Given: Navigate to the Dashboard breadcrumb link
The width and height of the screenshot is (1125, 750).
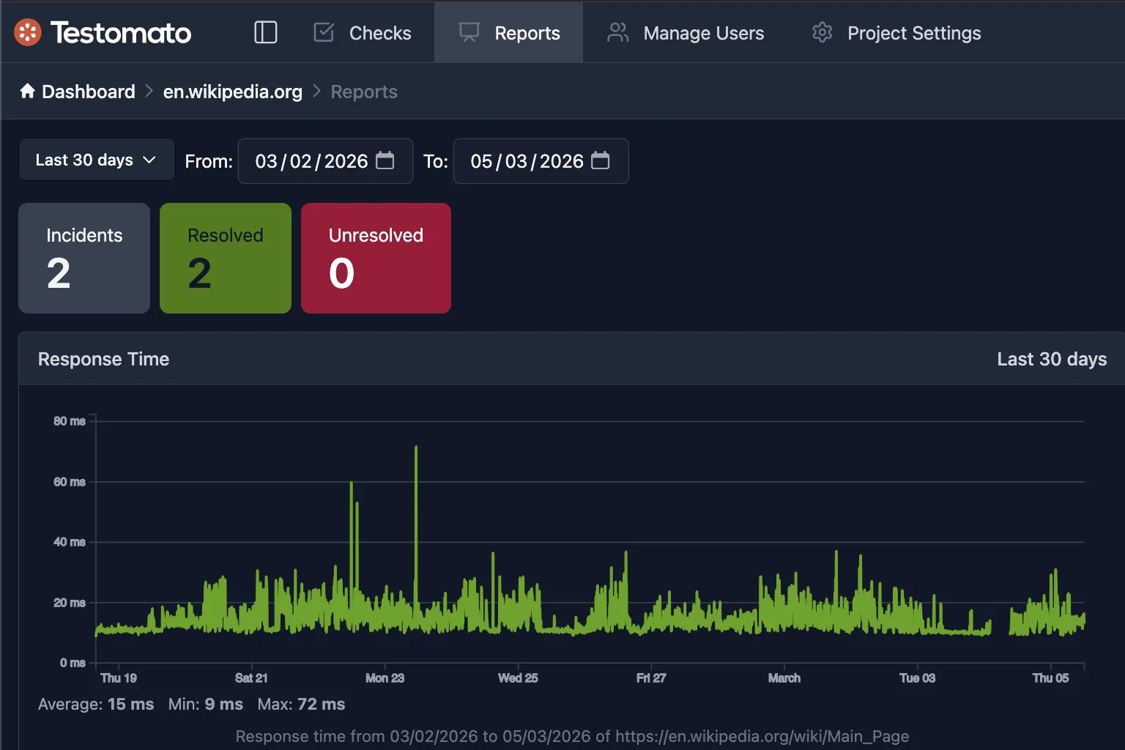Looking at the screenshot, I should point(89,91).
